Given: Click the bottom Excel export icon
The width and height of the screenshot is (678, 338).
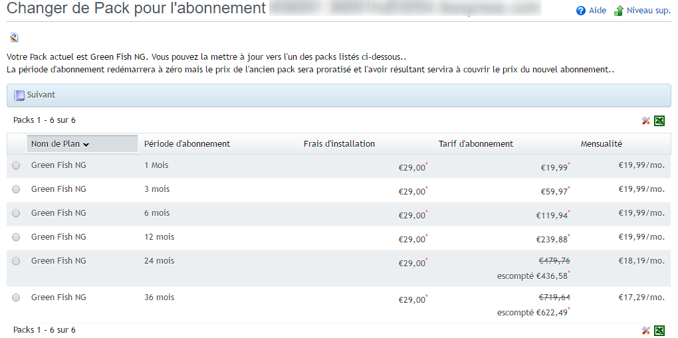Looking at the screenshot, I should point(659,331).
